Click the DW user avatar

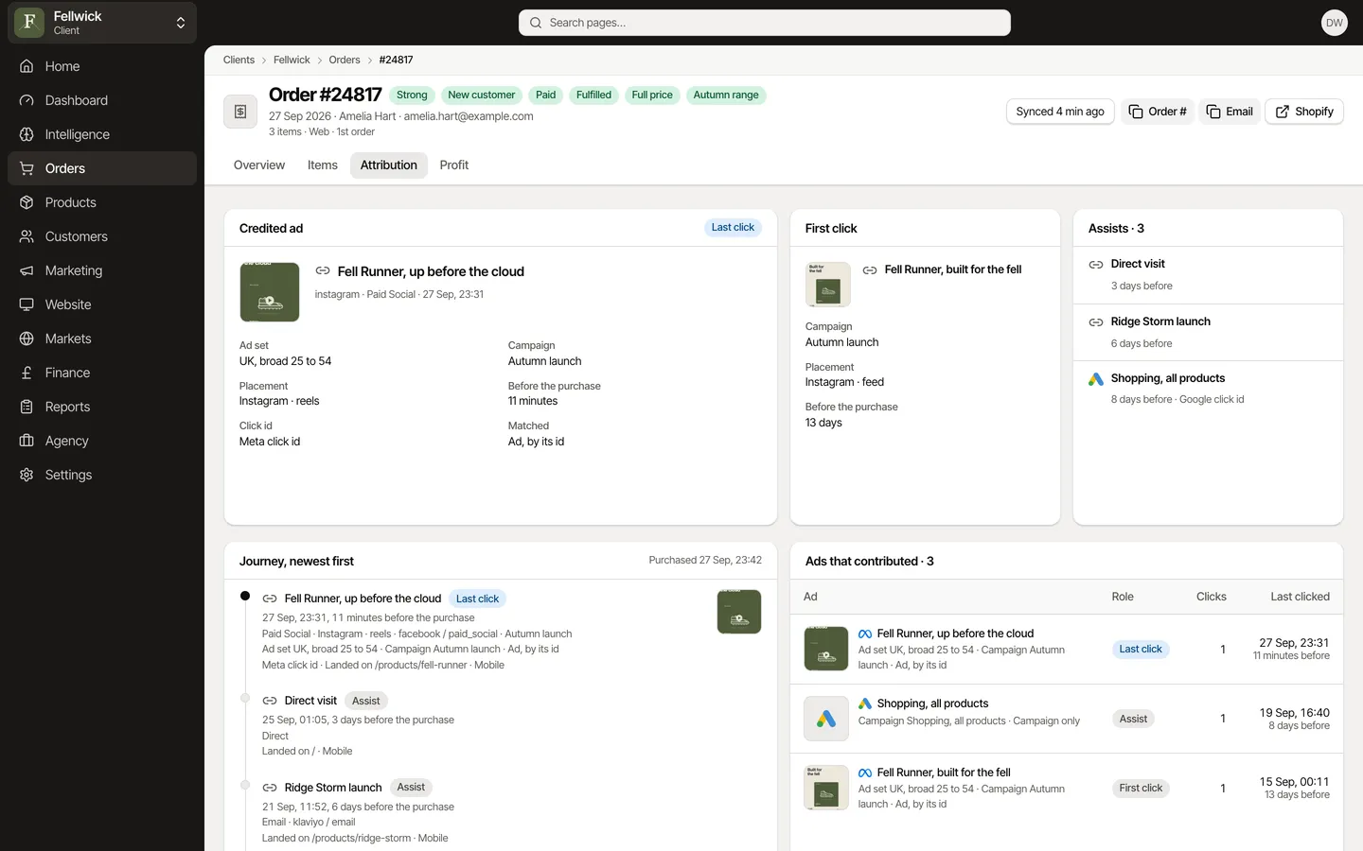click(x=1334, y=23)
